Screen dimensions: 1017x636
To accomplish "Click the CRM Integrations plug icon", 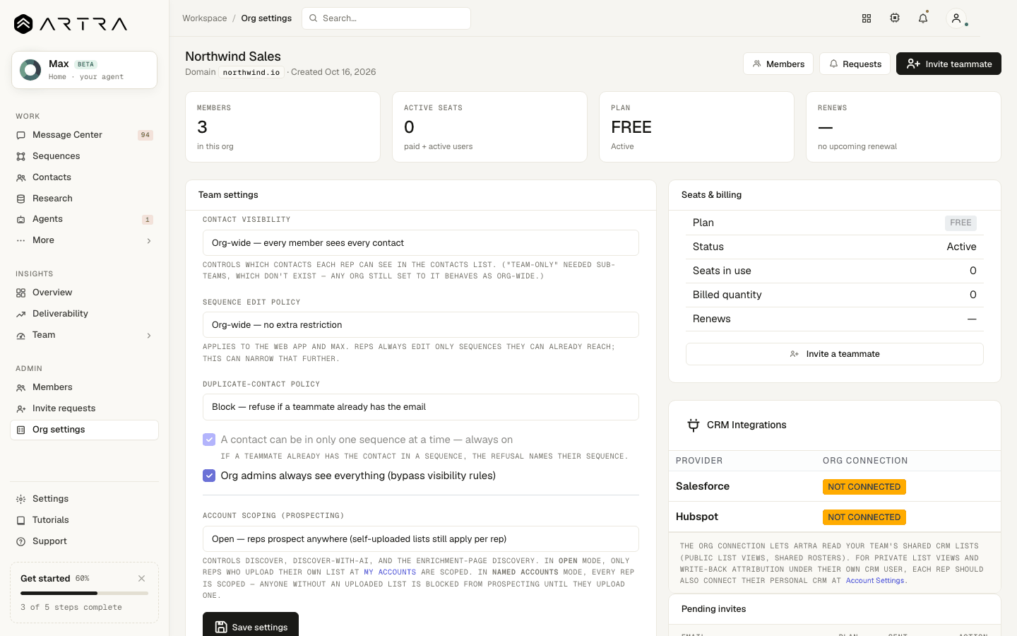I will pos(694,425).
